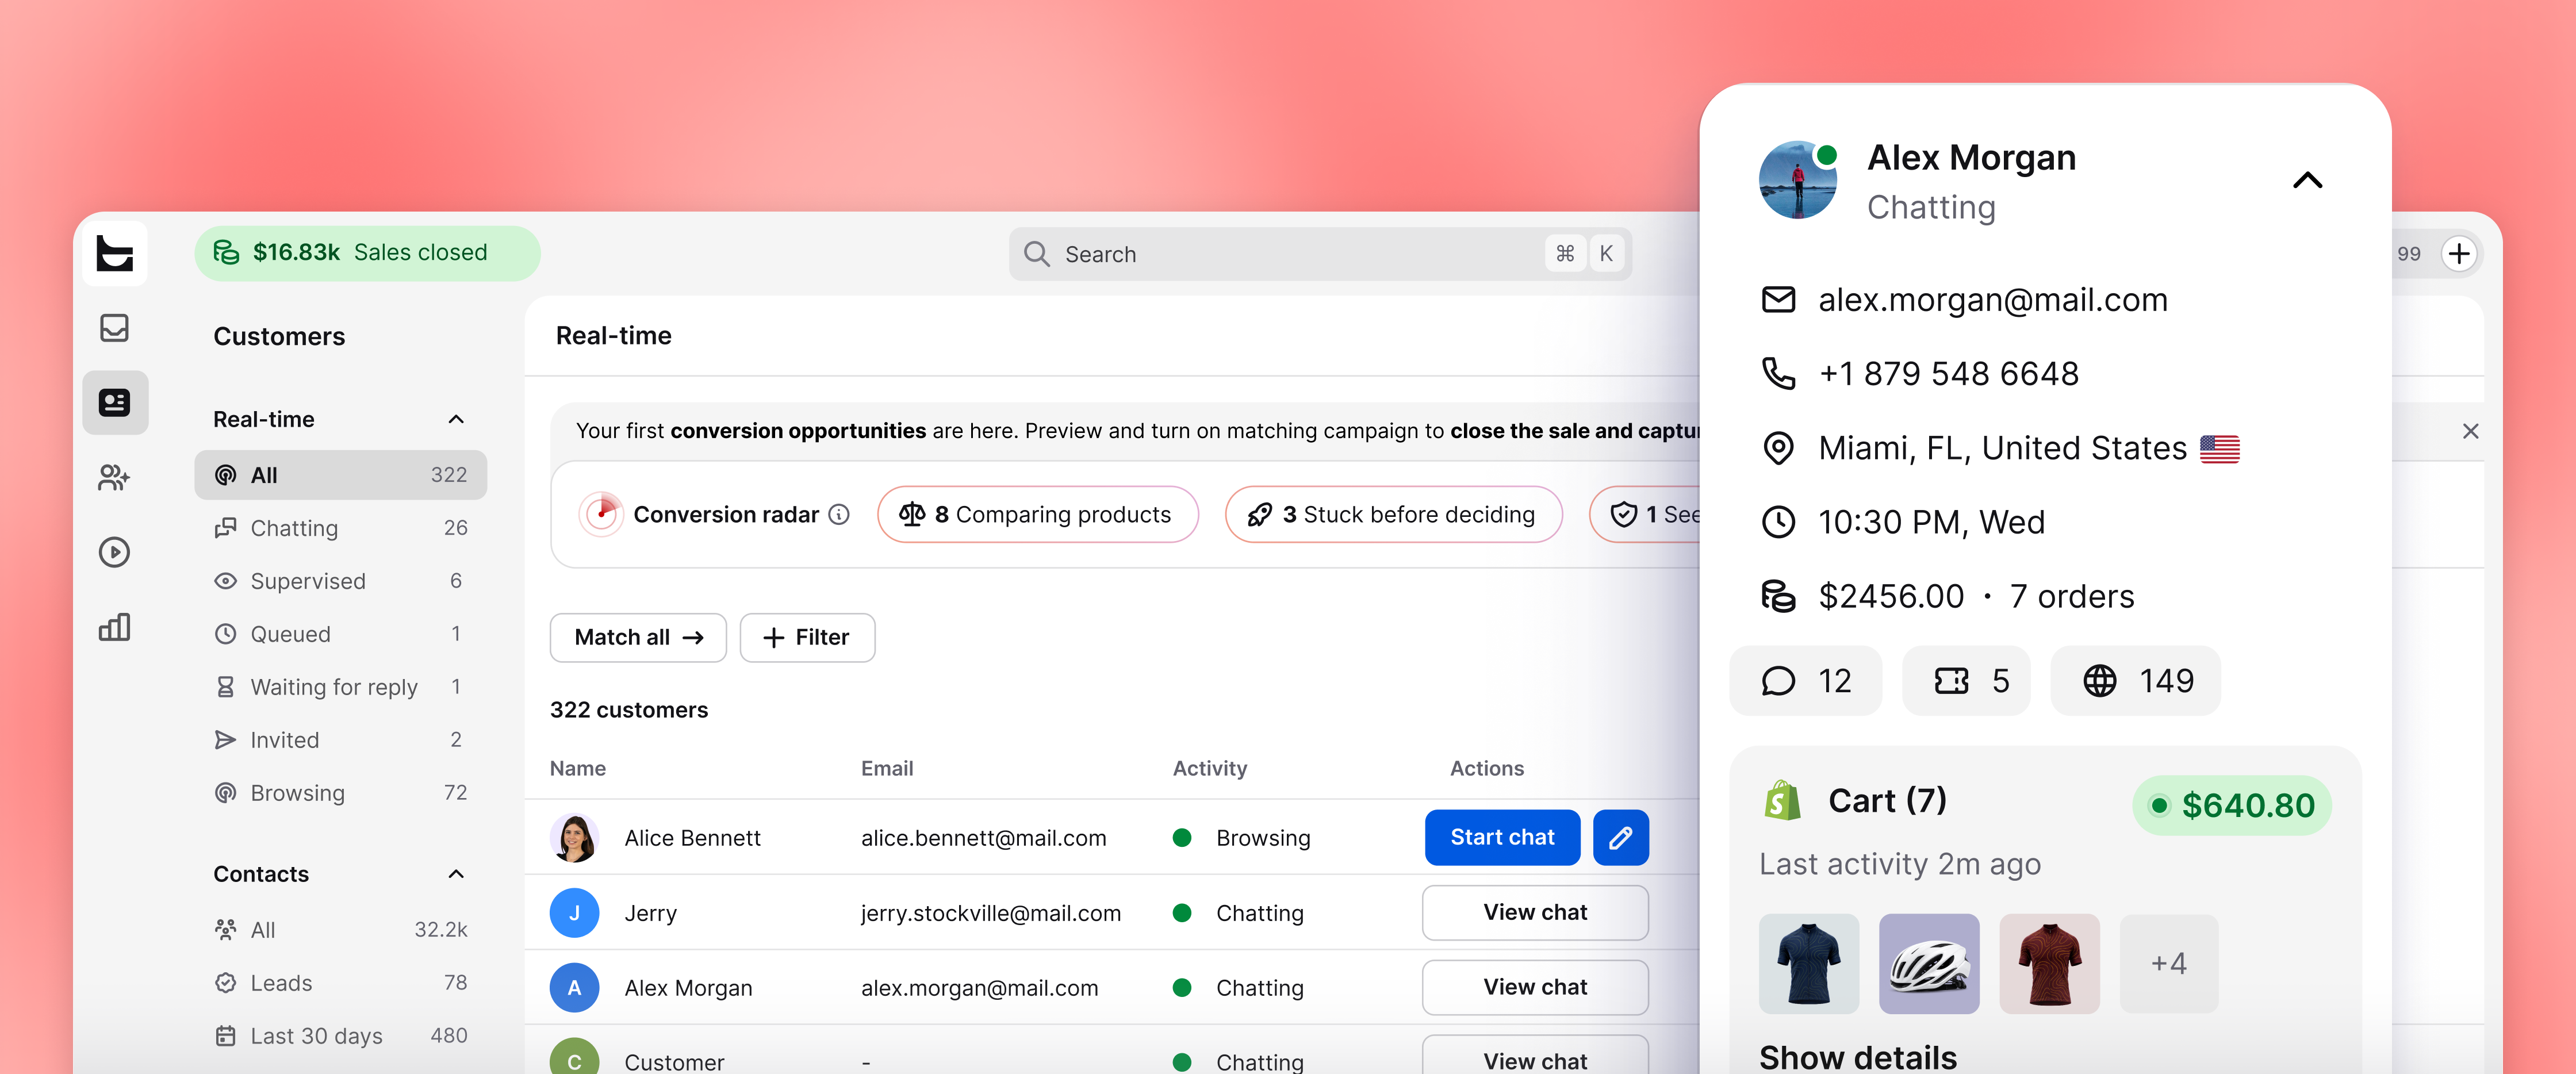Dismiss the conversion opportunities banner
Screen dimensions: 2576x1074
pyautogui.click(x=2470, y=431)
